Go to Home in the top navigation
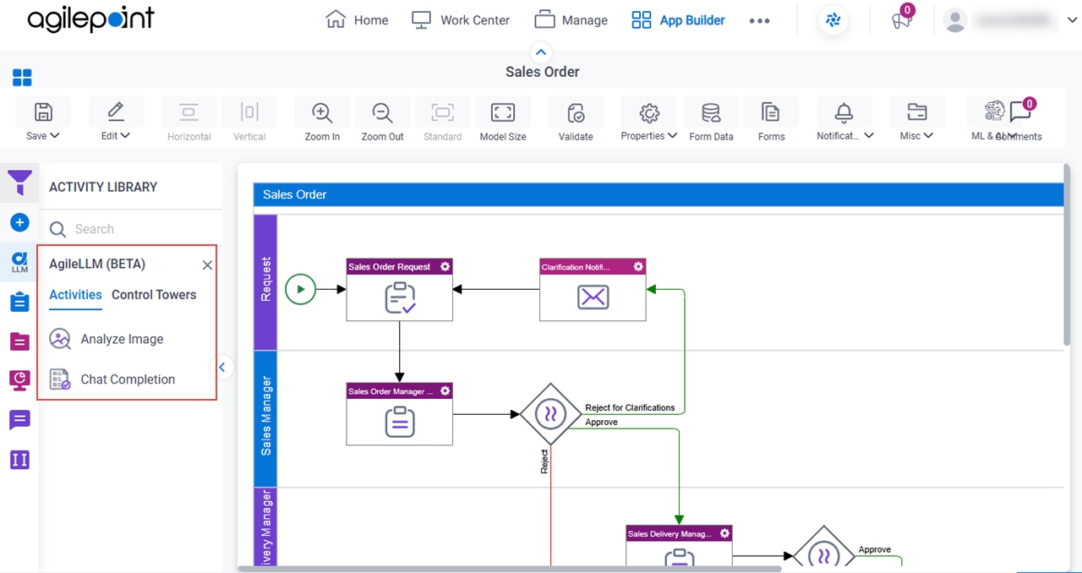Viewport: 1082px width, 573px height. click(358, 20)
